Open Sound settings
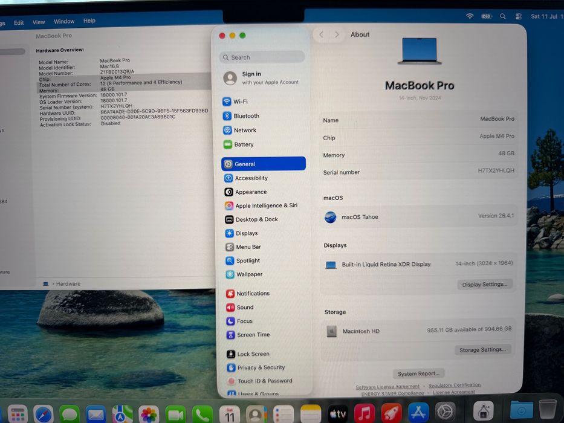564x423 pixels. (x=240, y=307)
